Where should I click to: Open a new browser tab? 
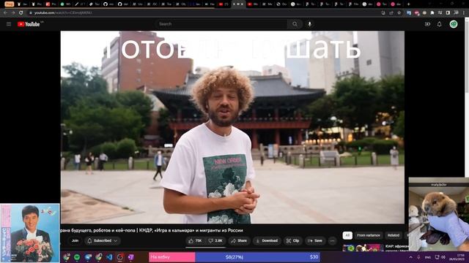(409, 4)
